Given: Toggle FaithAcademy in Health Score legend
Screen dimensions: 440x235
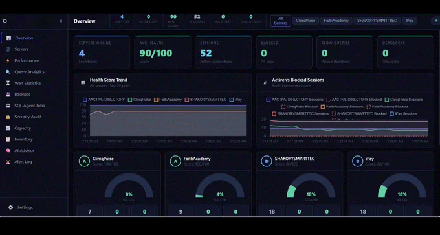Looking at the screenshot, I should (168, 100).
